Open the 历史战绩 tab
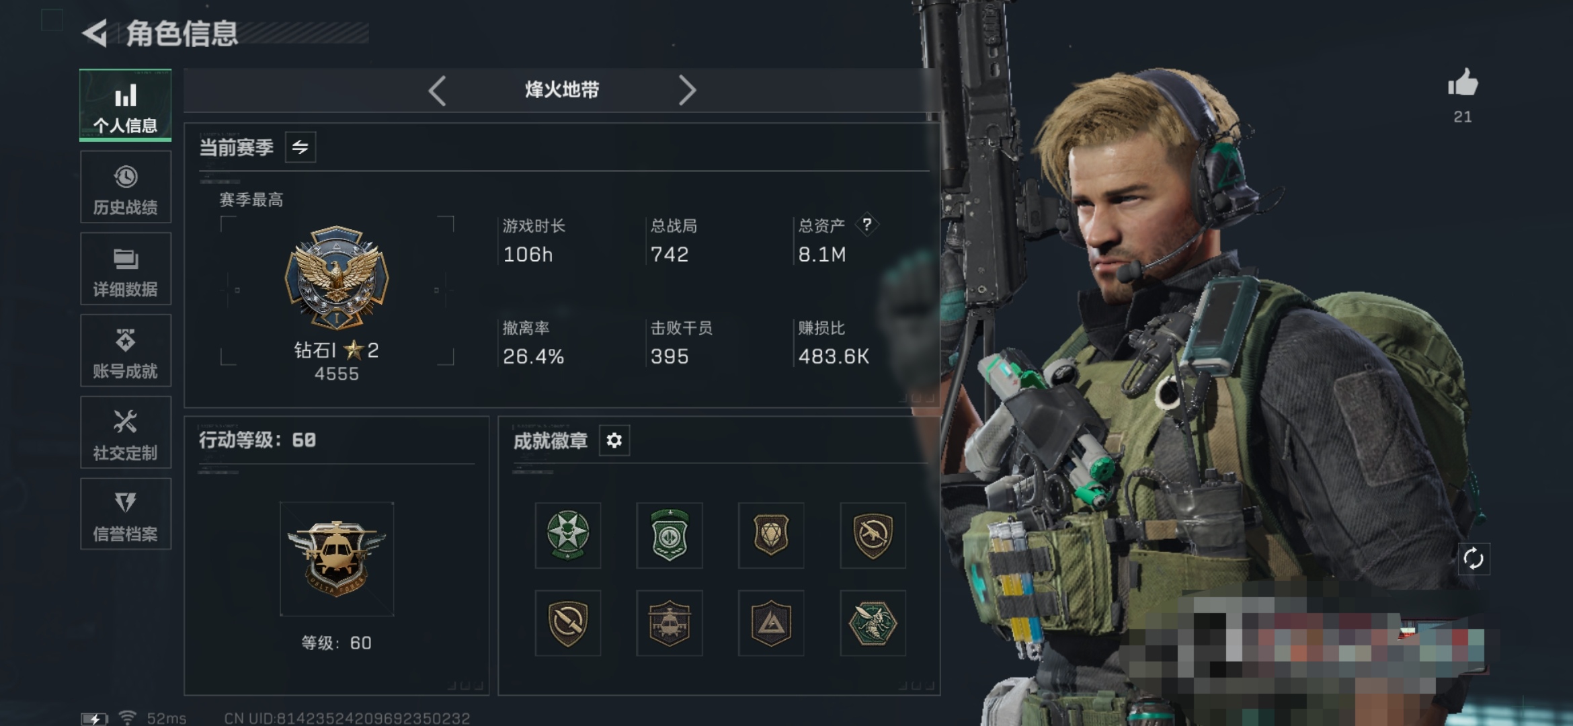1573x726 pixels. 126,187
